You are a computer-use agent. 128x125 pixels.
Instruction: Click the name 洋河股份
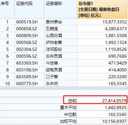(54, 49)
